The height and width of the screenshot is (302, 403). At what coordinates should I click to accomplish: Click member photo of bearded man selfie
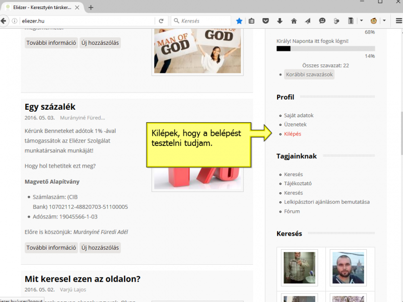coord(348,268)
